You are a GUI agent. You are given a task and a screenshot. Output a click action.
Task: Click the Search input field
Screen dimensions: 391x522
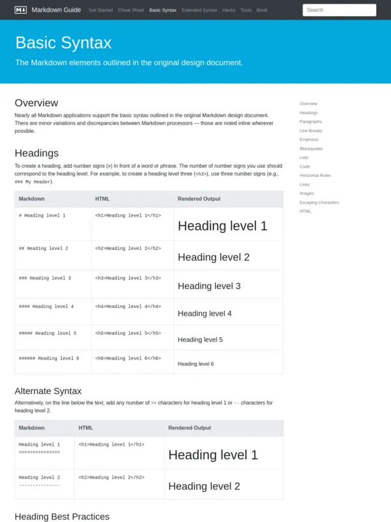[x=339, y=10]
